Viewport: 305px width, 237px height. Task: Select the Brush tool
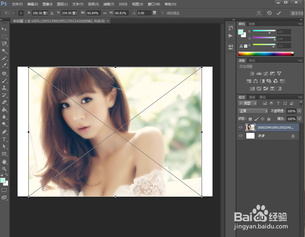pos(4,81)
